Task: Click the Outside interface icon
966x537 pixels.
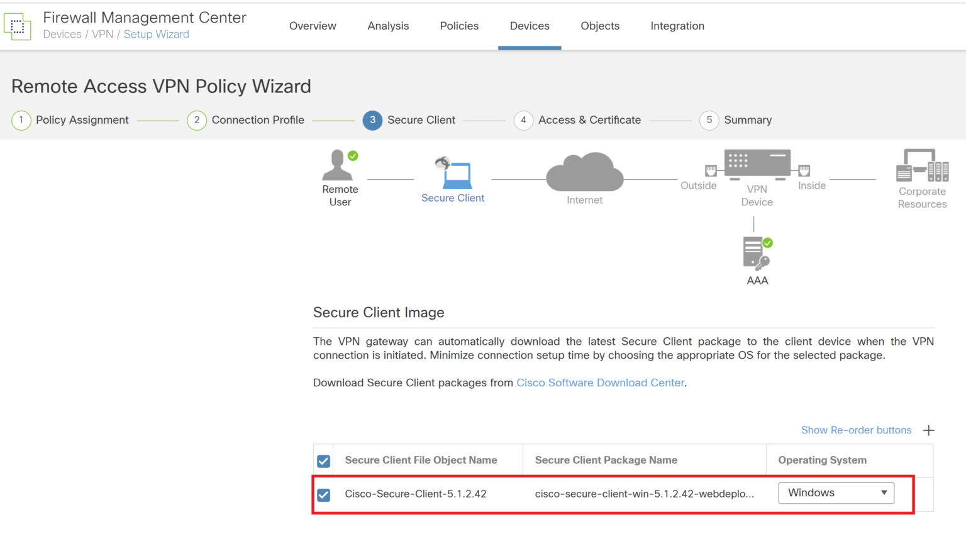Action: pyautogui.click(x=711, y=170)
